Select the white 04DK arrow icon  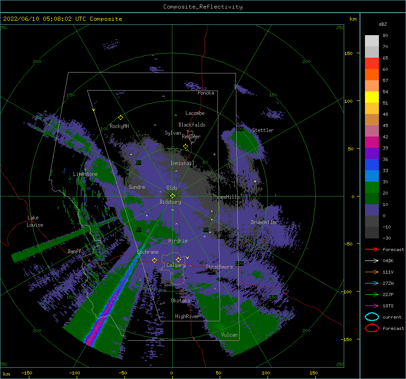[x=372, y=261]
